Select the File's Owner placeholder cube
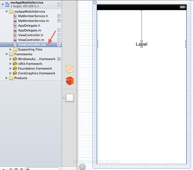This screenshot has width=193, height=170. coord(70,69)
